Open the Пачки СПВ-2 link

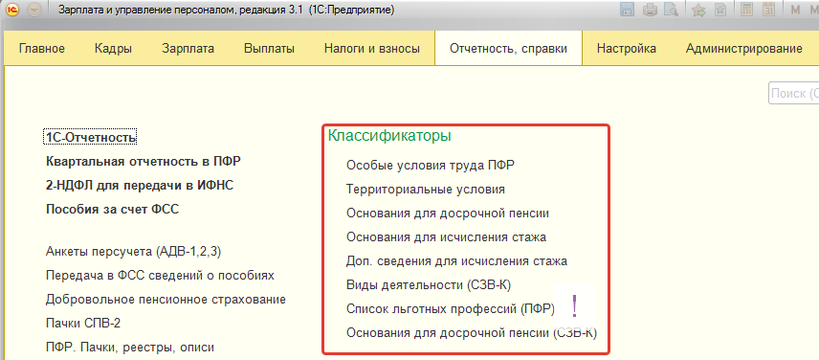tap(83, 324)
